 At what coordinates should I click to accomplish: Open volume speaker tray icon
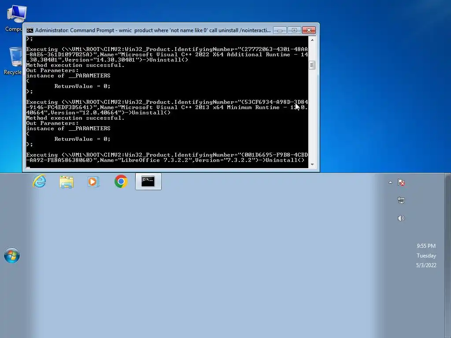401,218
